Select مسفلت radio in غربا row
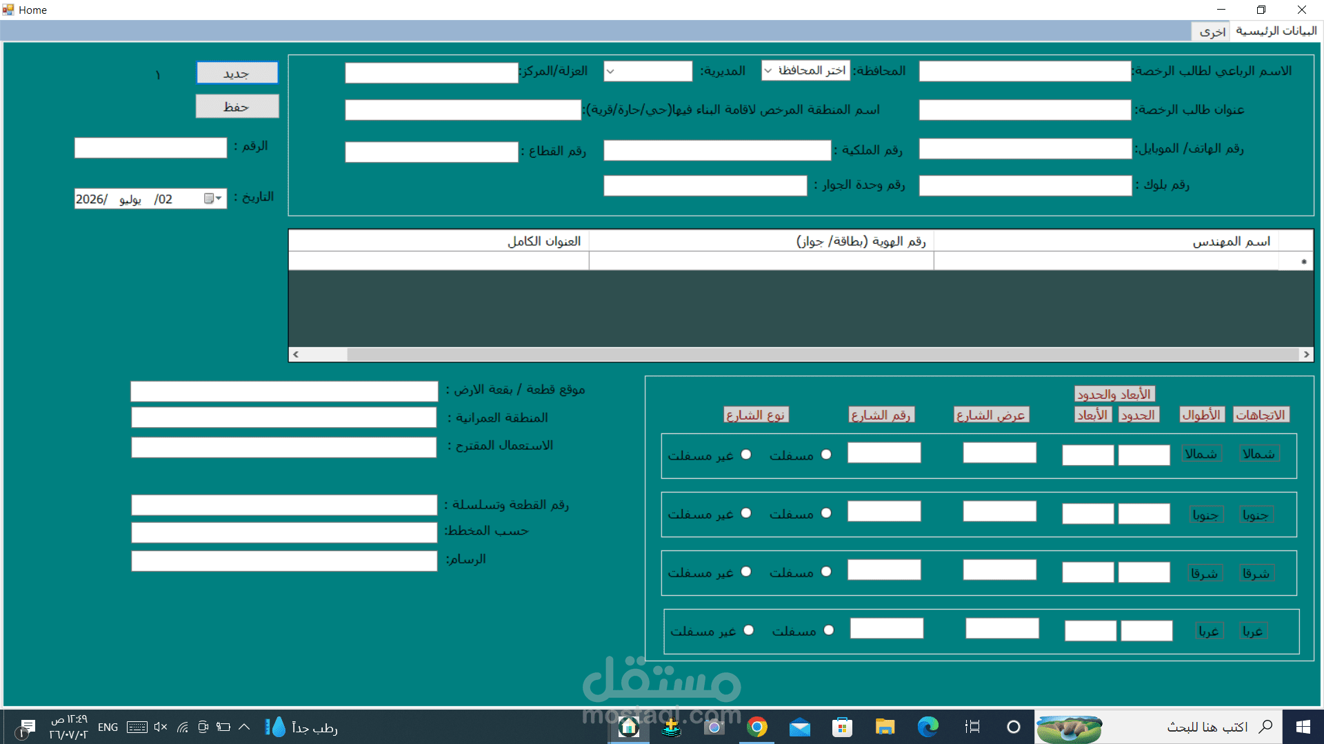Image resolution: width=1324 pixels, height=744 pixels. coord(829,630)
